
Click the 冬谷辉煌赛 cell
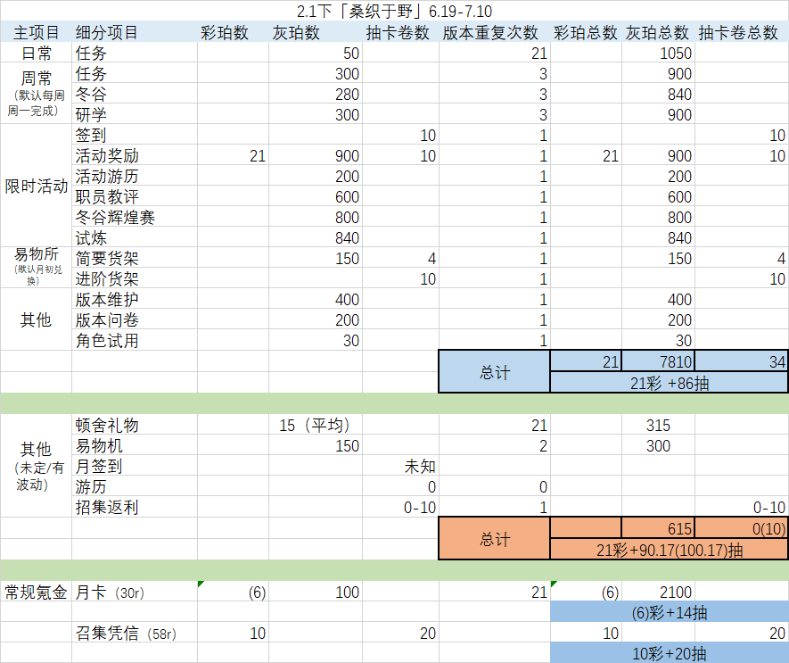[135, 217]
